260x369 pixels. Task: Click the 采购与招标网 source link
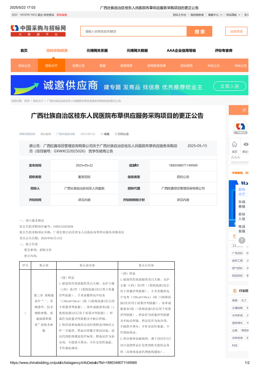tap(27, 134)
